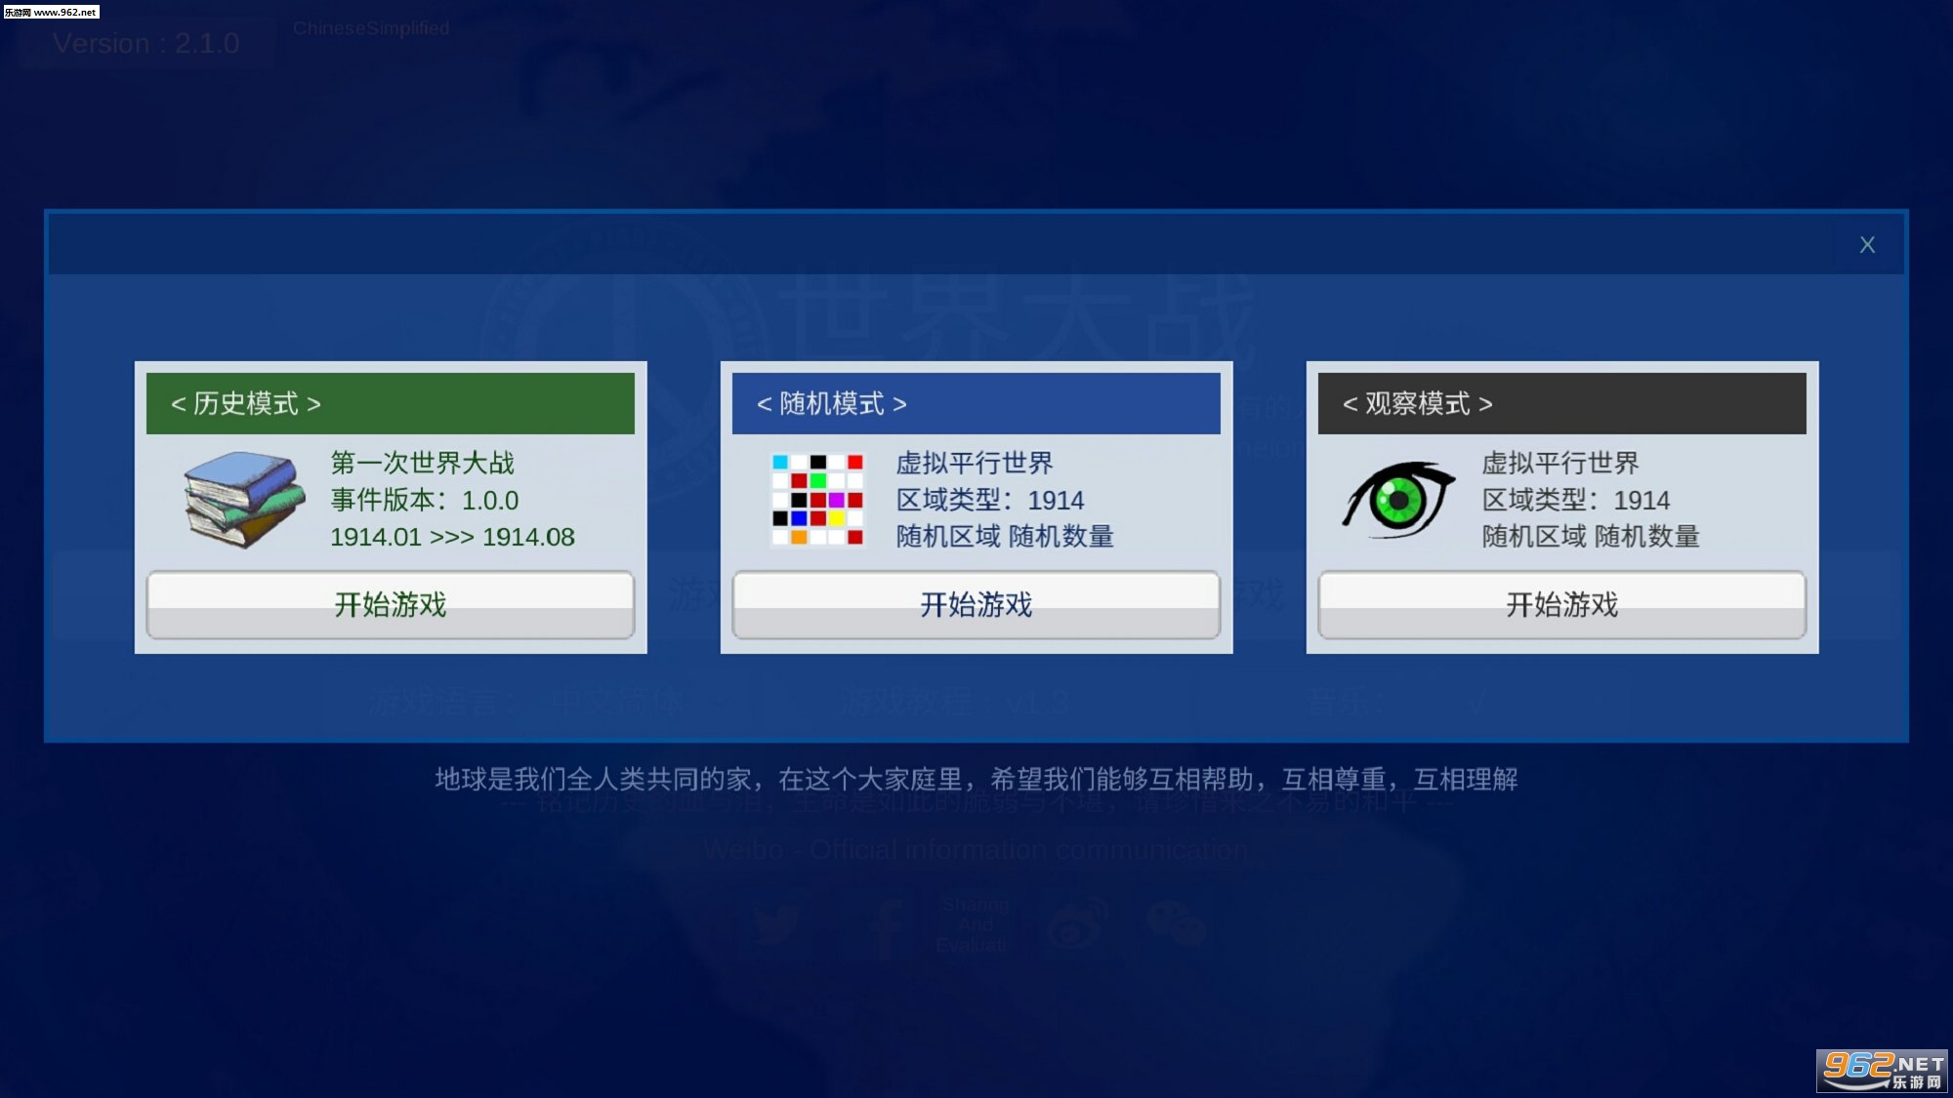Viewport: 1953px width, 1098px height.
Task: Click the colored pixel grid icon
Action: tap(817, 499)
